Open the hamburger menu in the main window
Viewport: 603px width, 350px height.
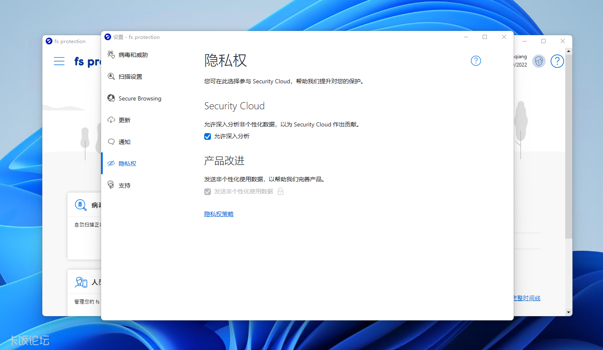click(59, 61)
